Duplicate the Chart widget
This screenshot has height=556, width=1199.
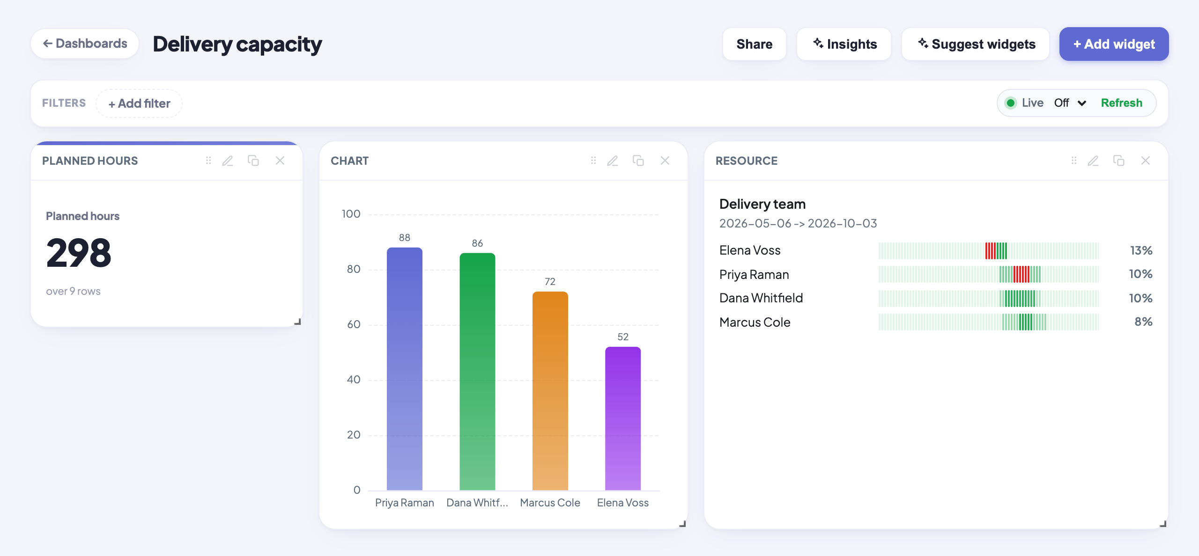638,161
